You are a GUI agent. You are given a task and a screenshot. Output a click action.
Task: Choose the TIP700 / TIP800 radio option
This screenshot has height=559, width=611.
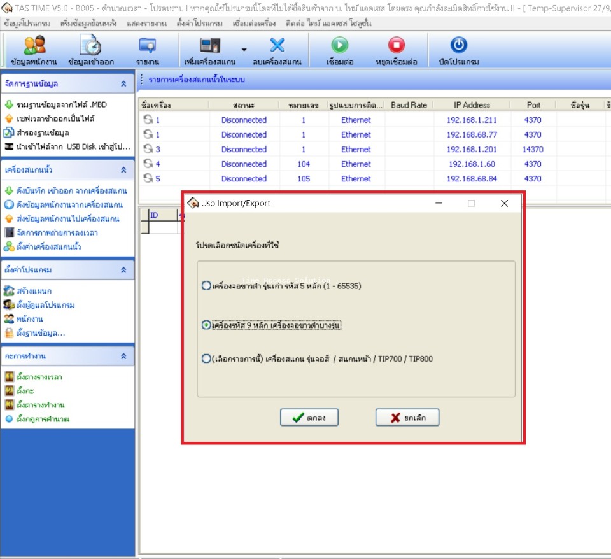click(x=206, y=358)
